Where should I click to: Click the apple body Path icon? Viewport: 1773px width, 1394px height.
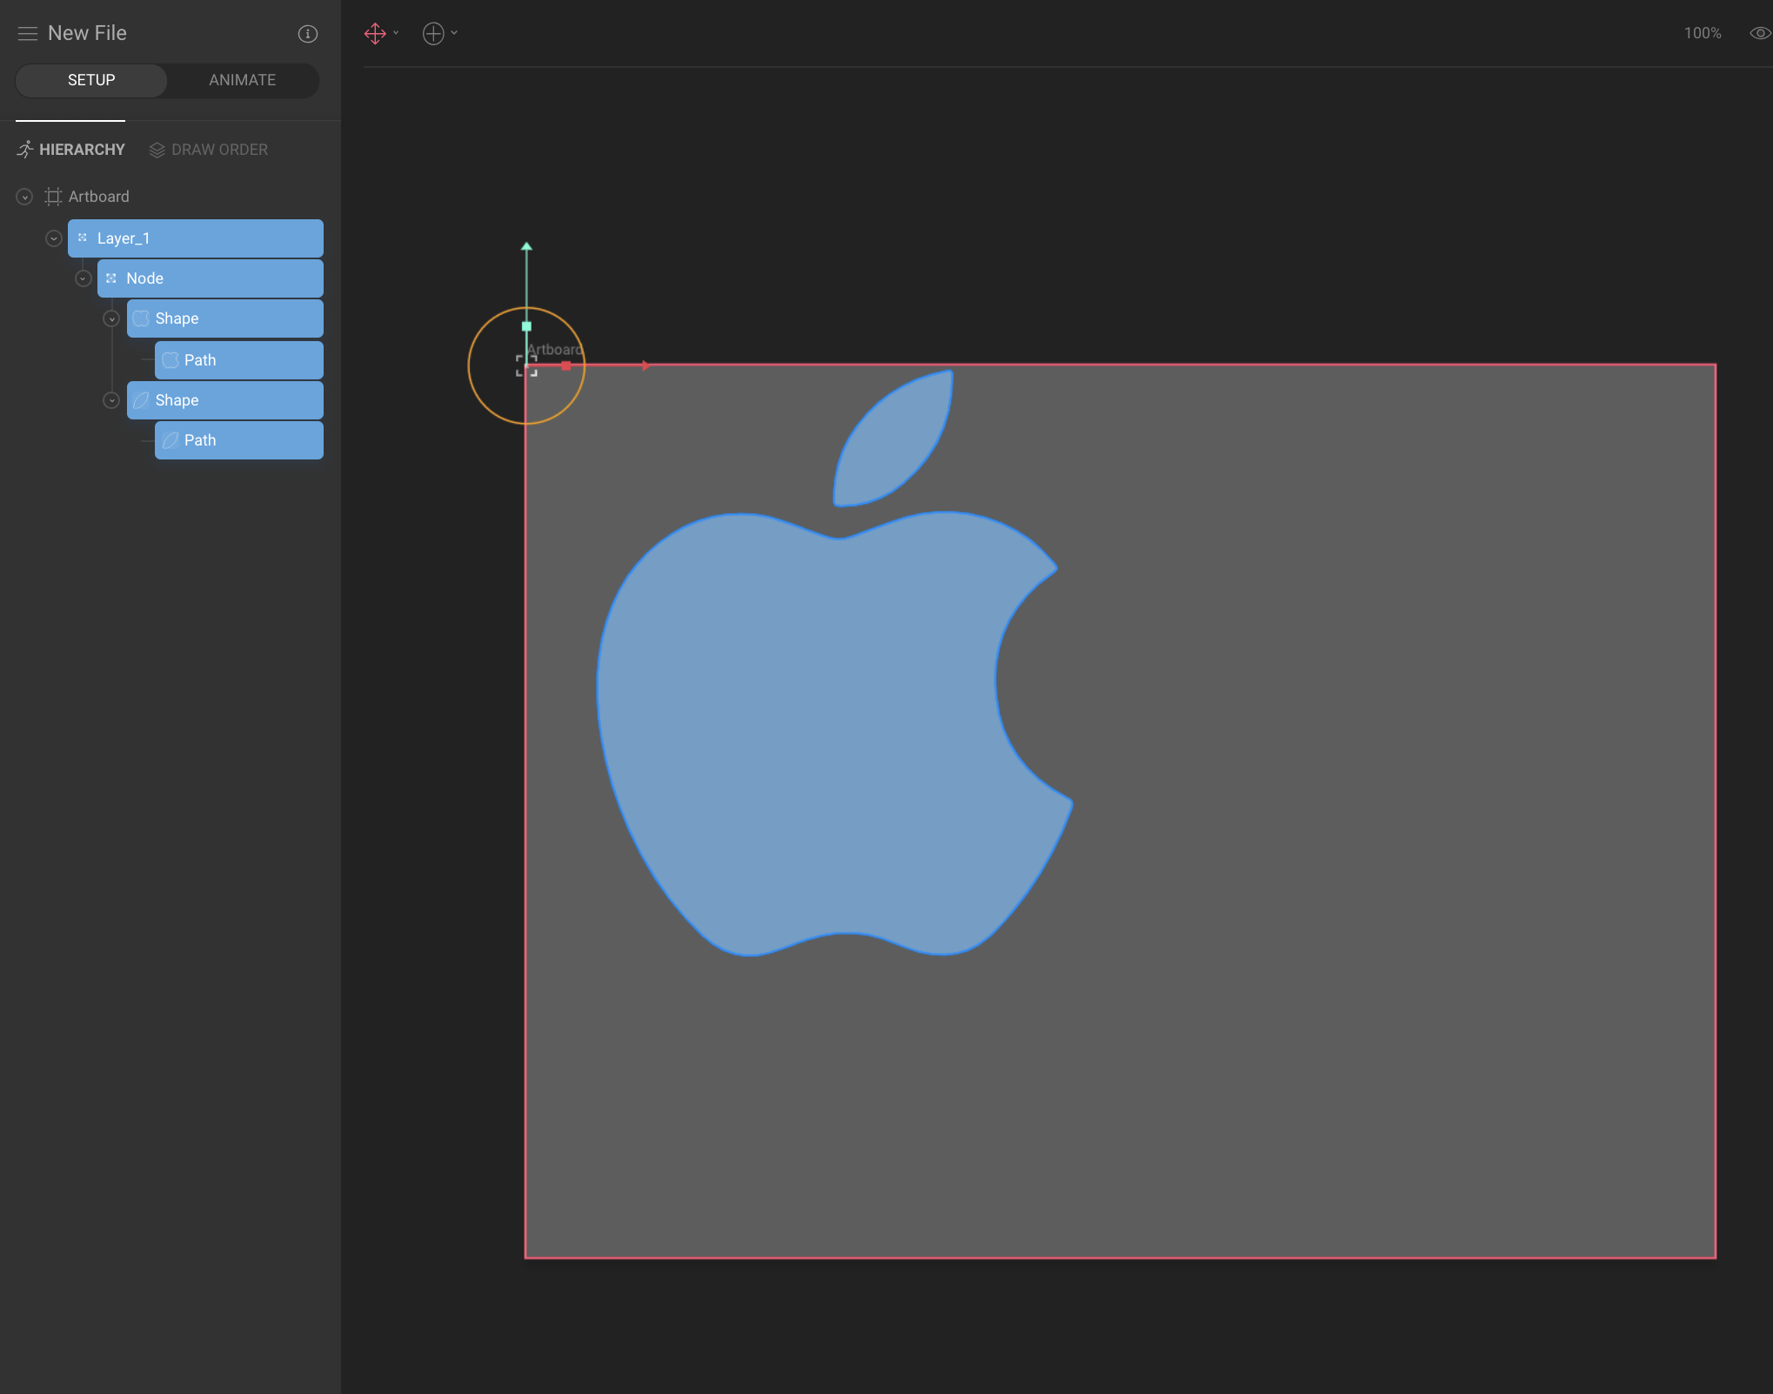[171, 360]
